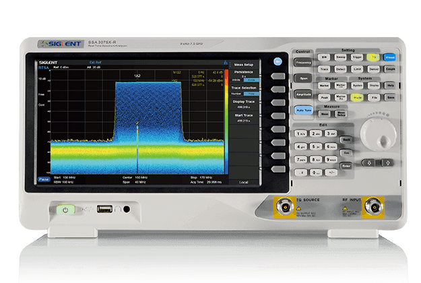Click the File key

pos(374,98)
